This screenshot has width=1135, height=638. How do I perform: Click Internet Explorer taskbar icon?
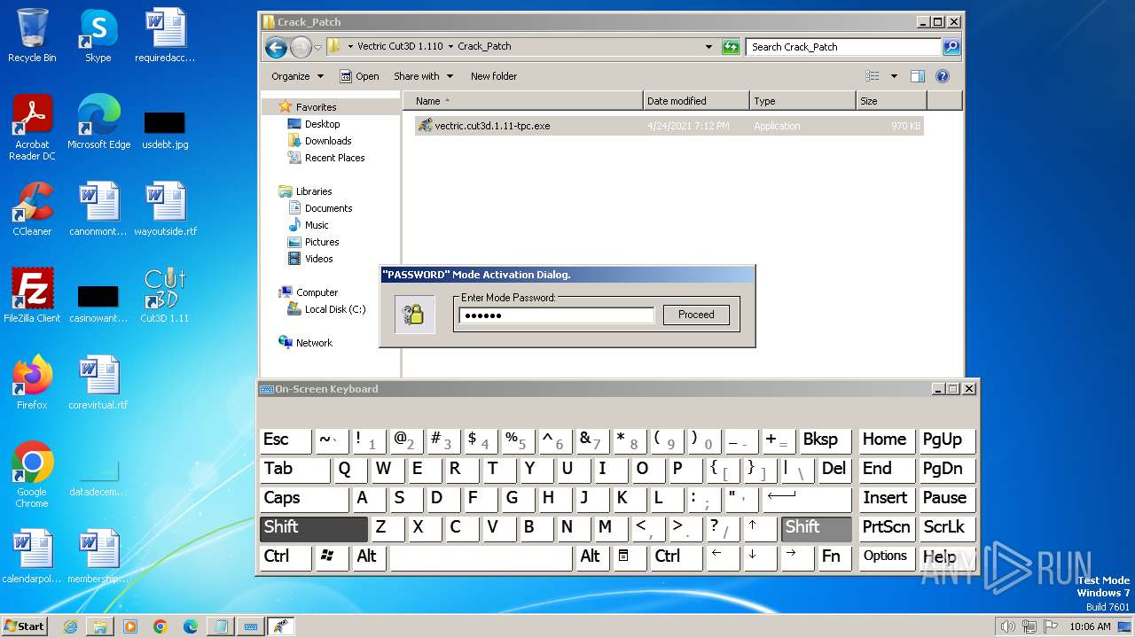tap(70, 626)
